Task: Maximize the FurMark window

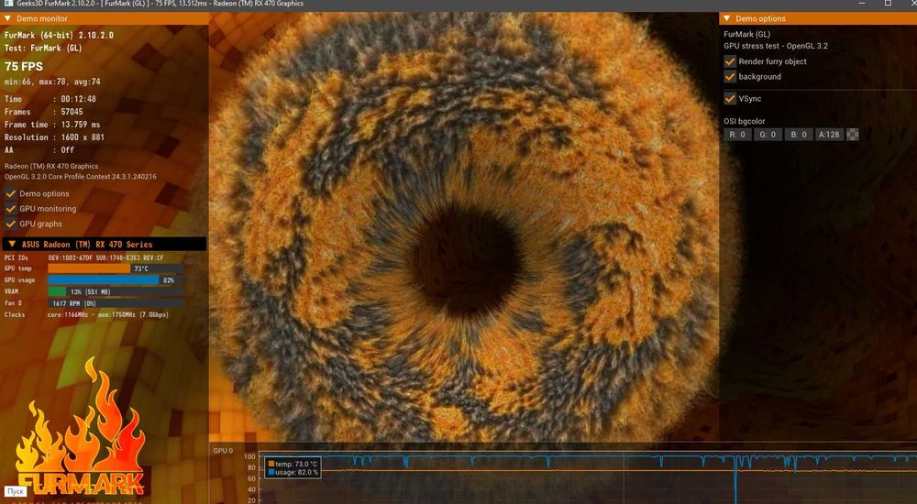Action: pos(888,4)
